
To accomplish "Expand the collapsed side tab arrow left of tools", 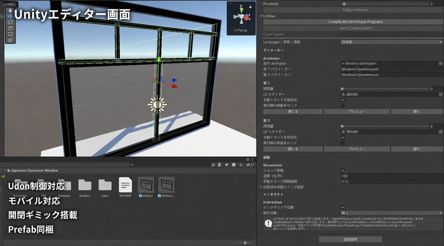I will pos(2,17).
